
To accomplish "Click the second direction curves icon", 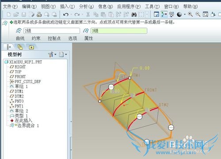I will (x=86, y=31).
